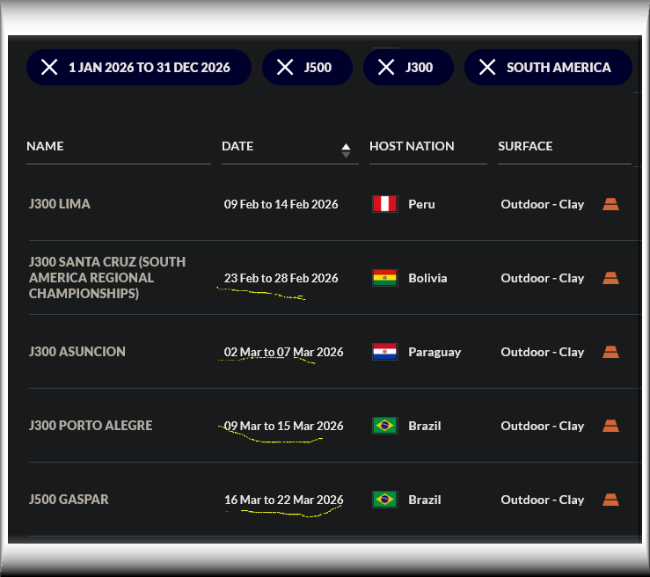Select date 09 Mar to 15 Mar 2026
Screen dimensions: 650x577
[283, 426]
